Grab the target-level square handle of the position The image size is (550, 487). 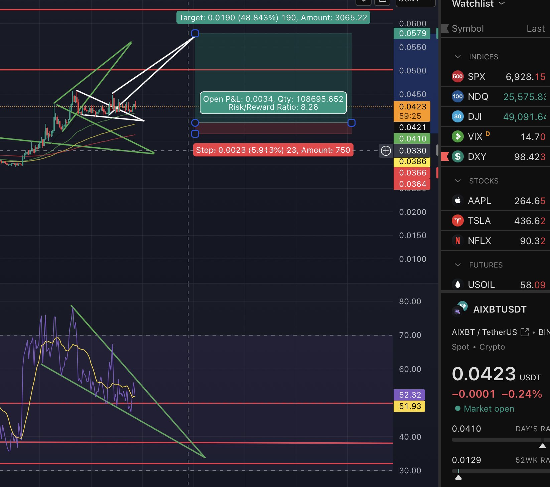[195, 33]
